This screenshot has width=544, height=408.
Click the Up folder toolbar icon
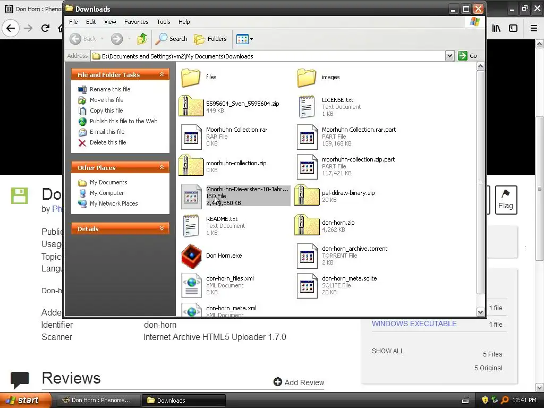[142, 39]
